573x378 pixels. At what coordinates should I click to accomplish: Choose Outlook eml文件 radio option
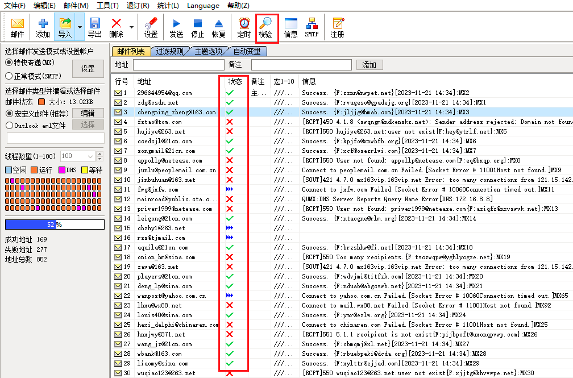(x=9, y=126)
